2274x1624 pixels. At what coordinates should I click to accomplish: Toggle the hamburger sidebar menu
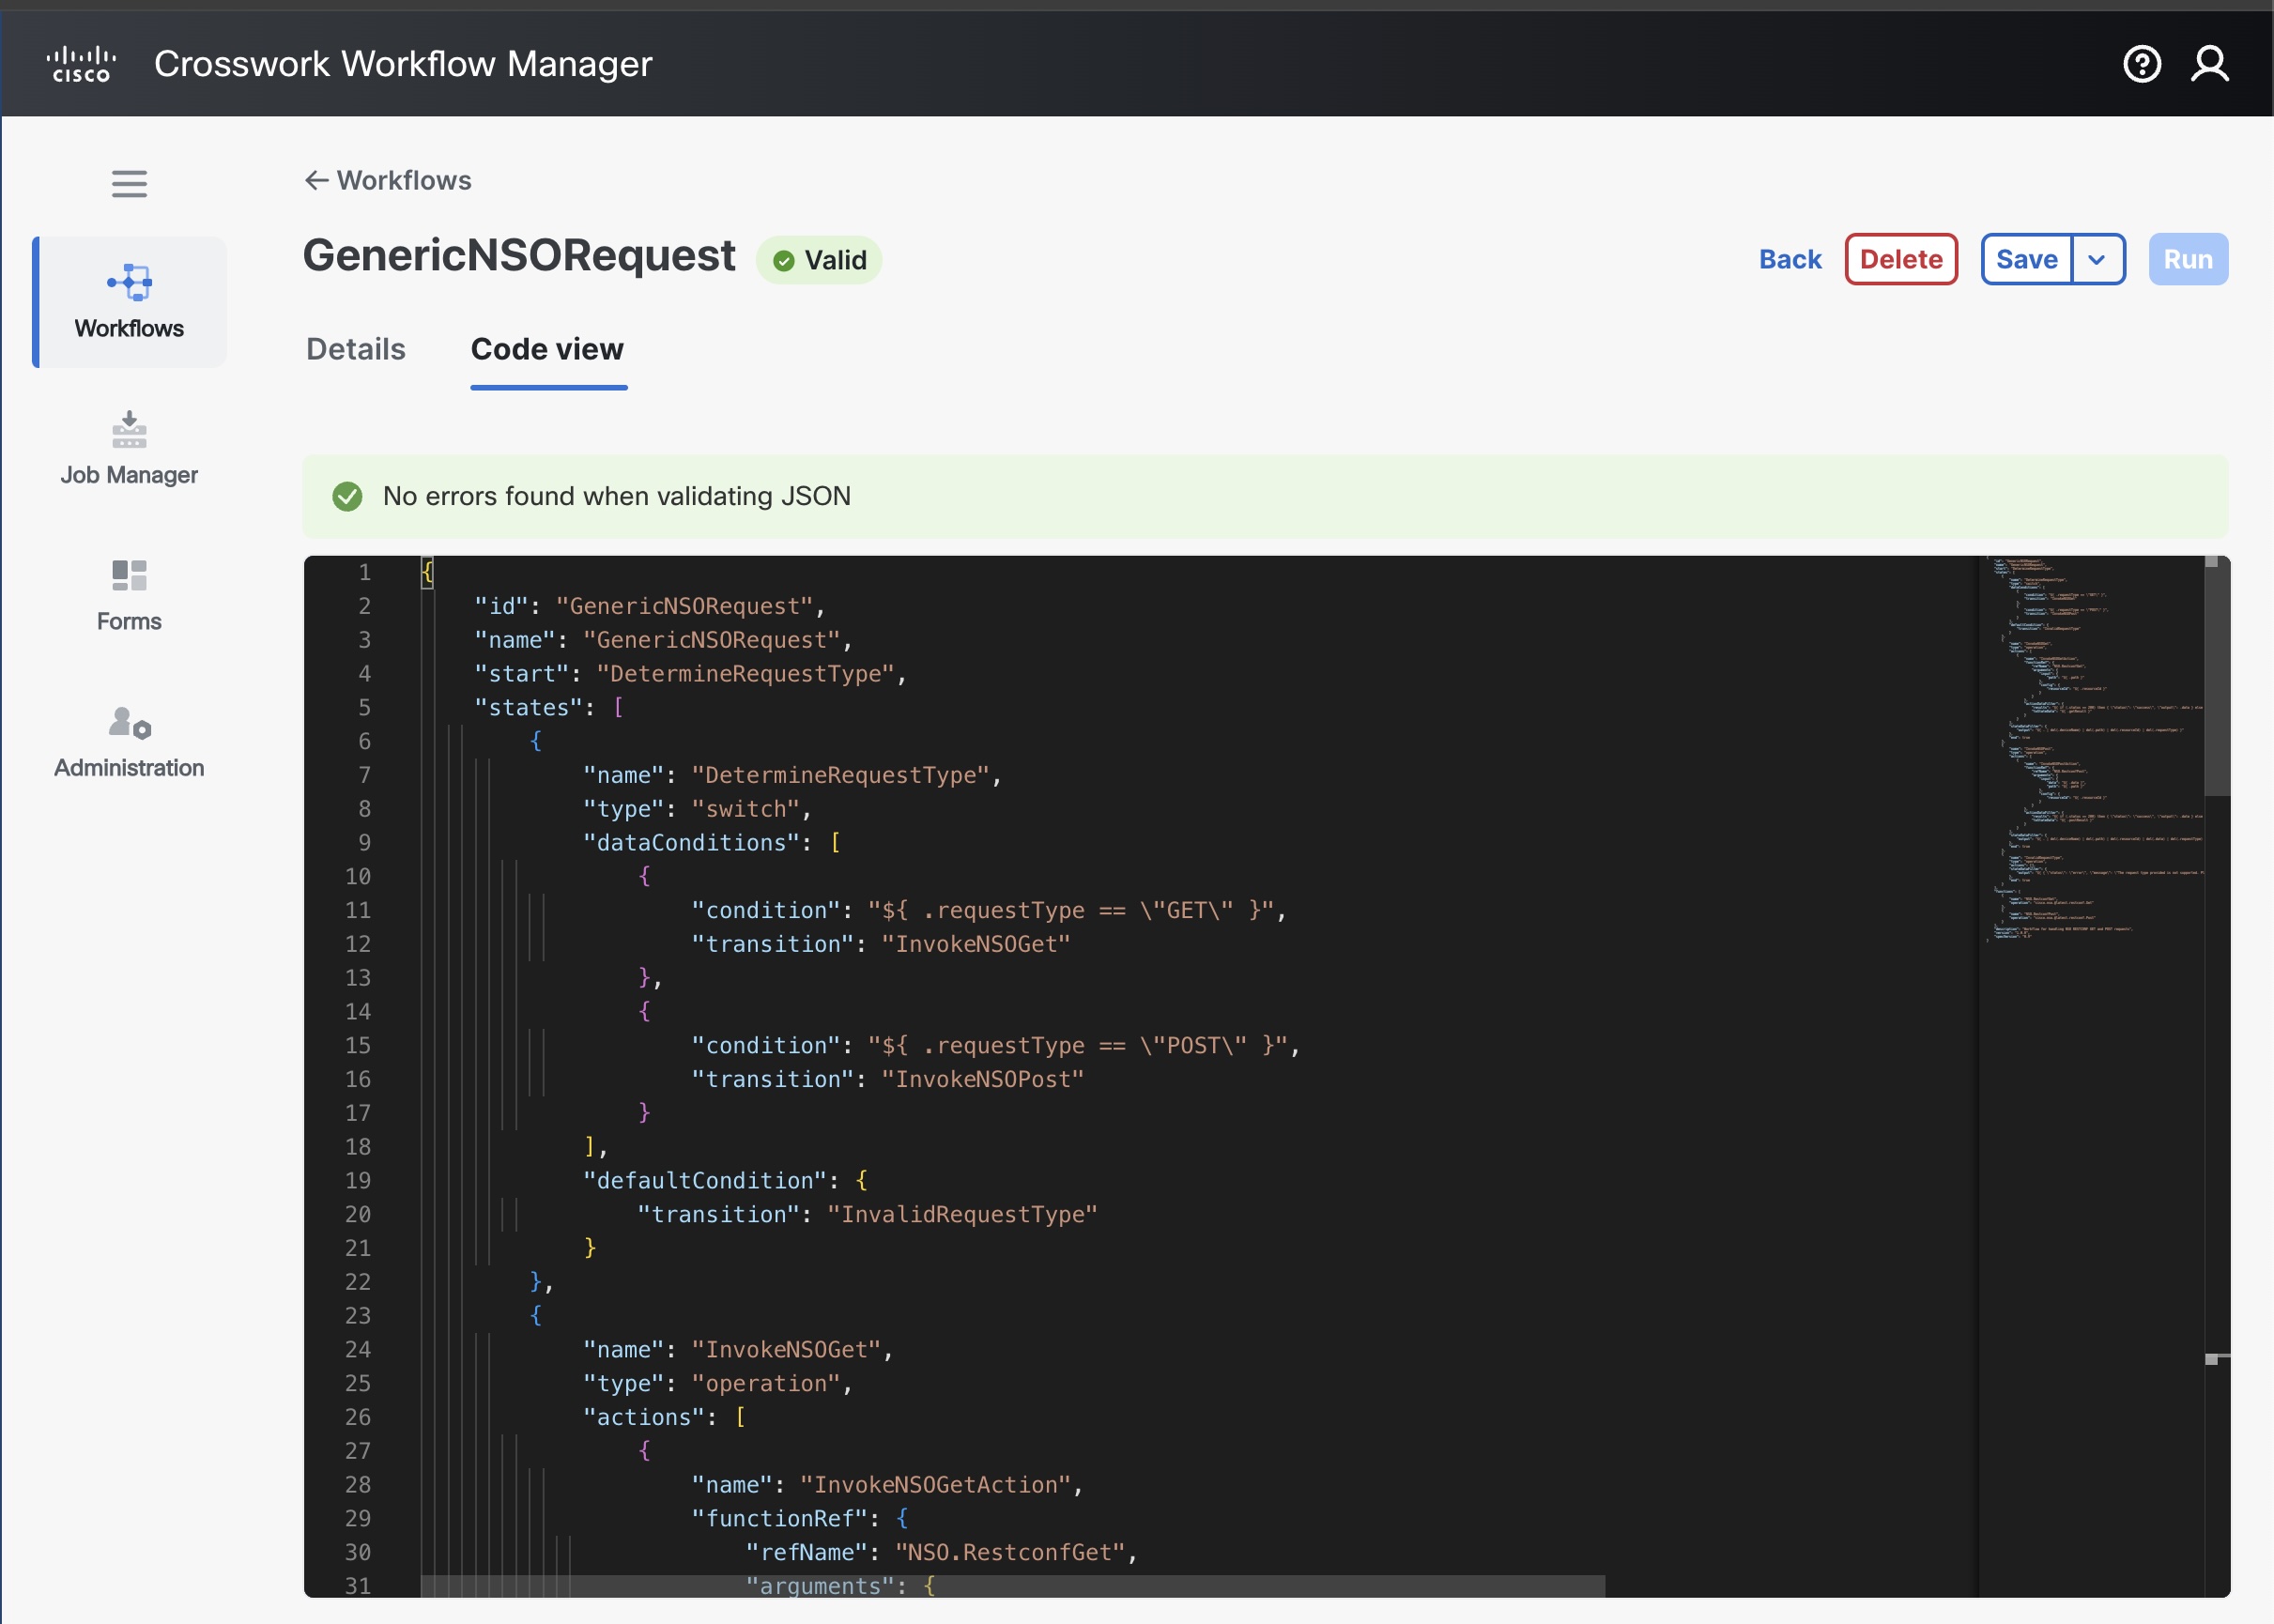click(129, 184)
